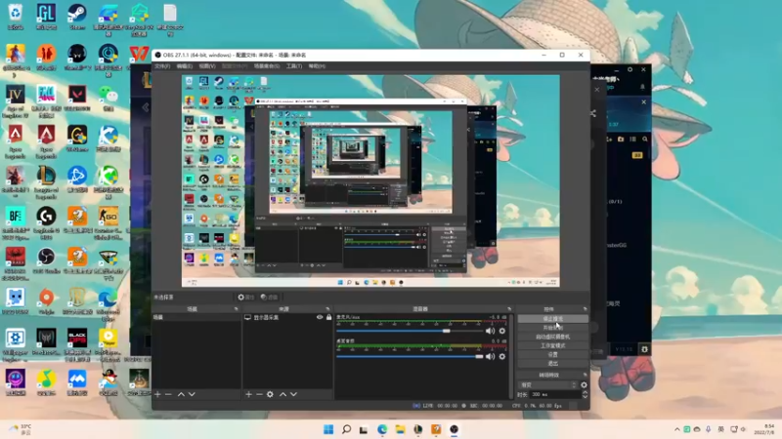
Task: Open the Recycle Bin desktop icon
Action: tap(16, 17)
